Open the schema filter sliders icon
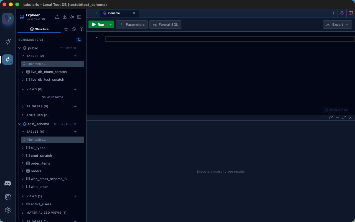This screenshot has width=355, height=222. 79,40
